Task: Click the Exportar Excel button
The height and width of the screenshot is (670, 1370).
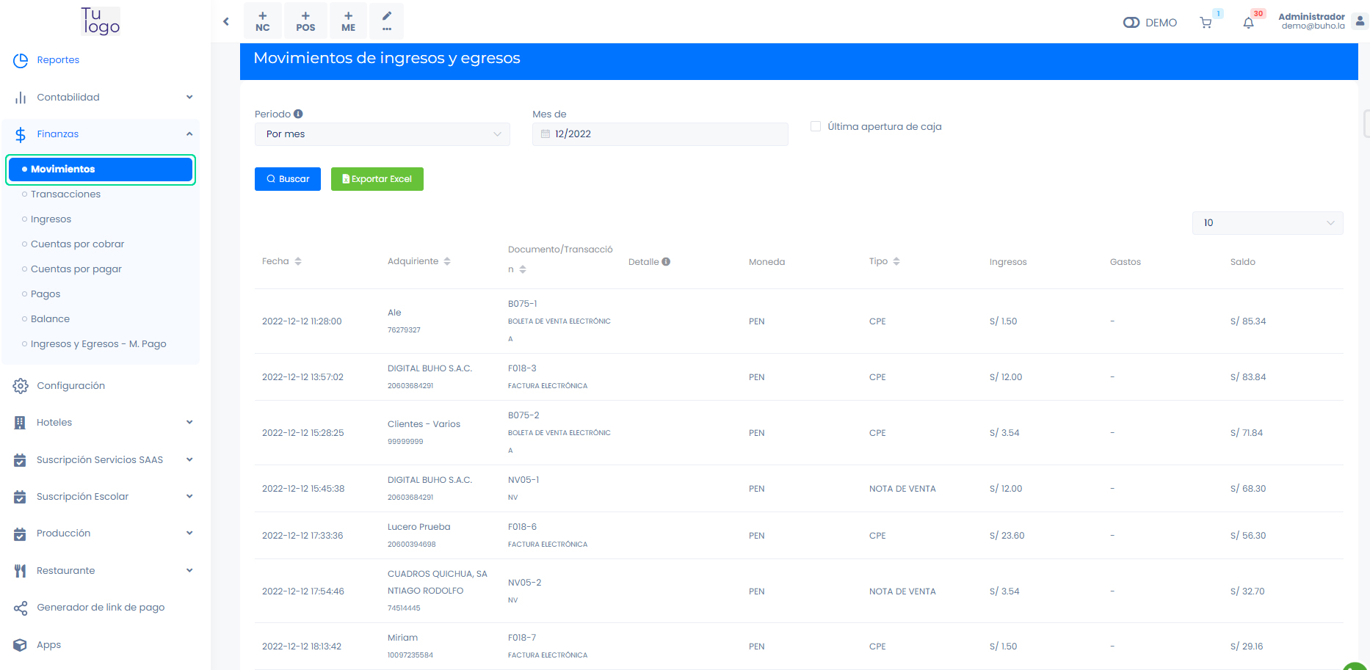Action: tap(377, 179)
